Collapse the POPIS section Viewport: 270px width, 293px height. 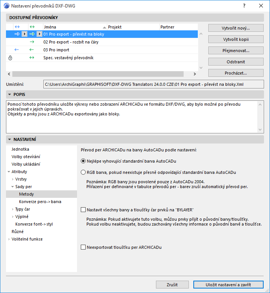tap(9, 94)
